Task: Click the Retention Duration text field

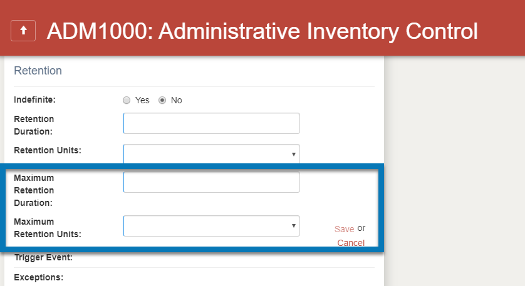Action: (211, 123)
